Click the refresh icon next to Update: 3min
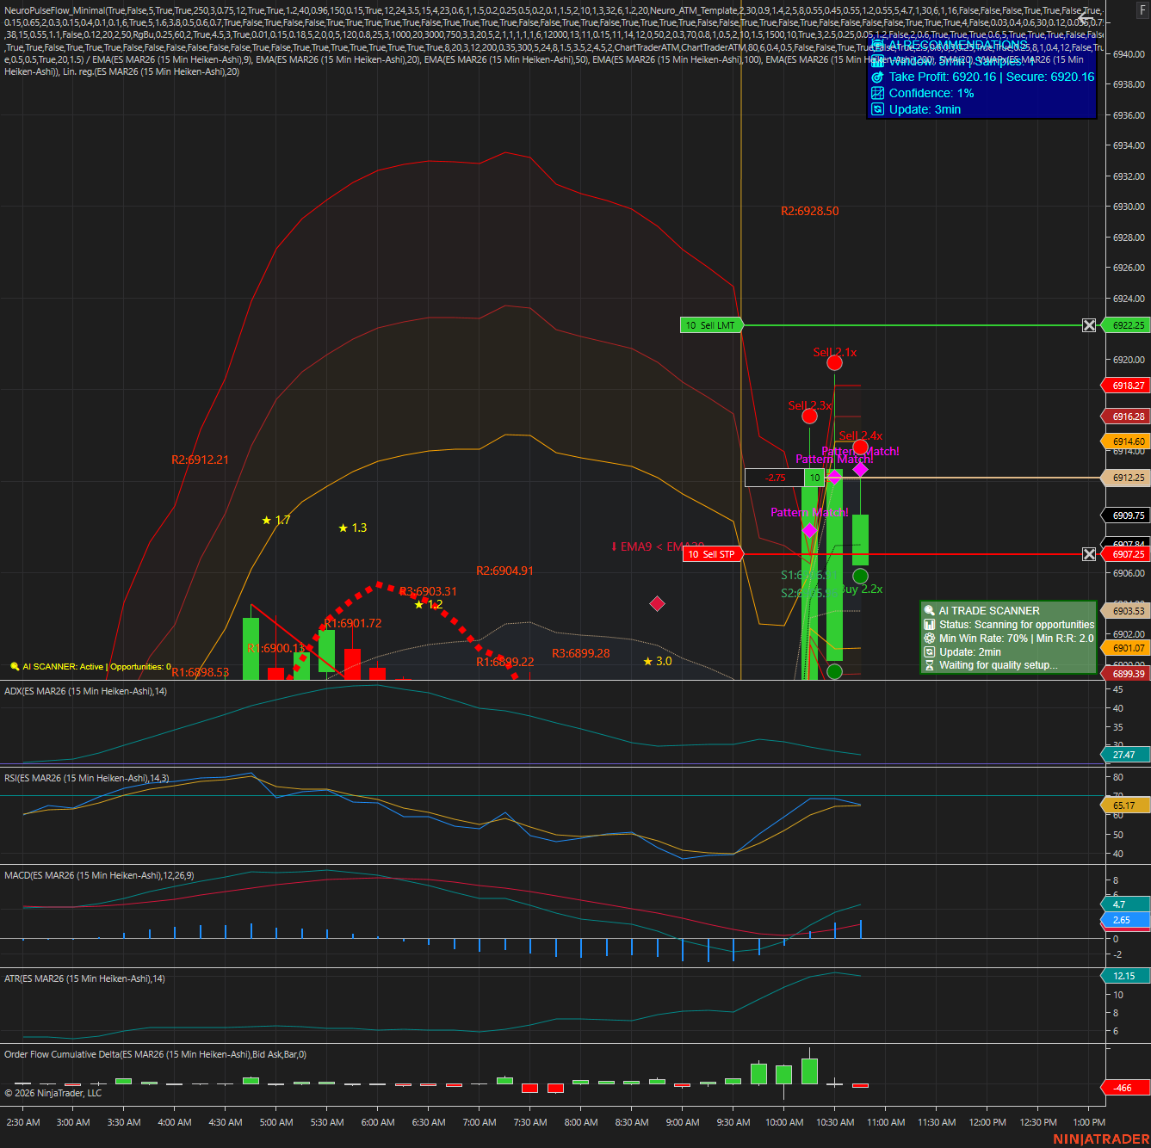Image resolution: width=1151 pixels, height=1148 pixels. (877, 109)
